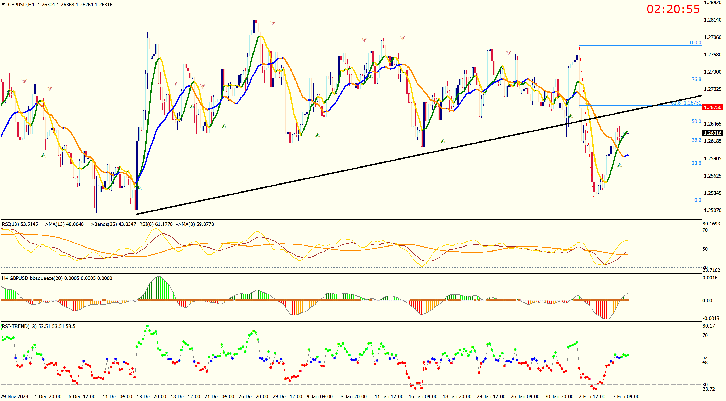
Task: Click the green buy arrow at the 13 Dec low where the trendline starts
Action: pyautogui.click(x=139, y=187)
